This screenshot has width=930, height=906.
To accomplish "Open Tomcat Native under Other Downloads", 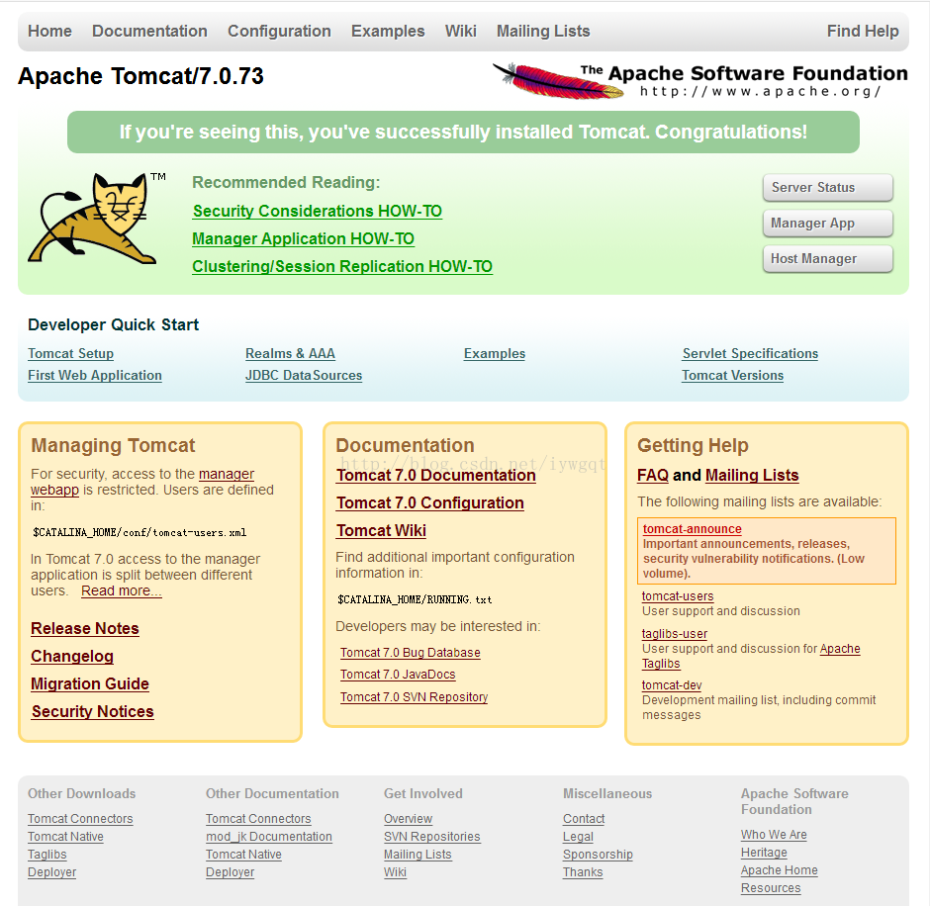I will [x=66, y=837].
